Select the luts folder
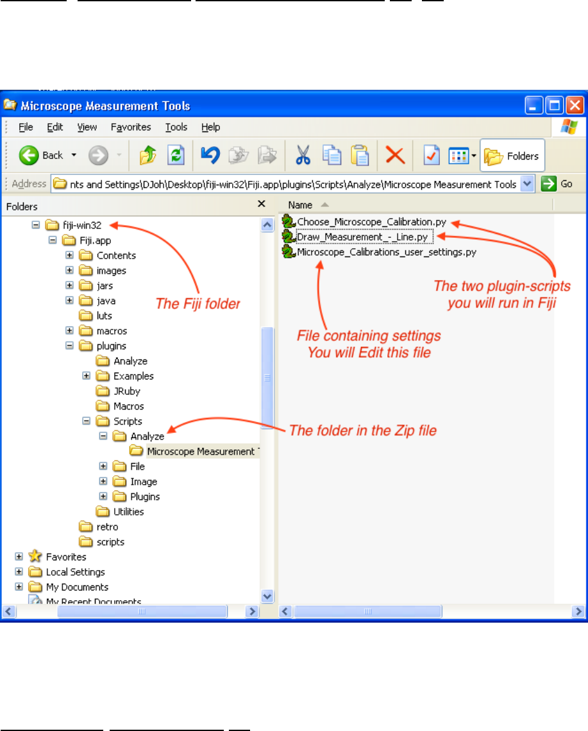Viewport: 588px width, 731px height. [96, 315]
